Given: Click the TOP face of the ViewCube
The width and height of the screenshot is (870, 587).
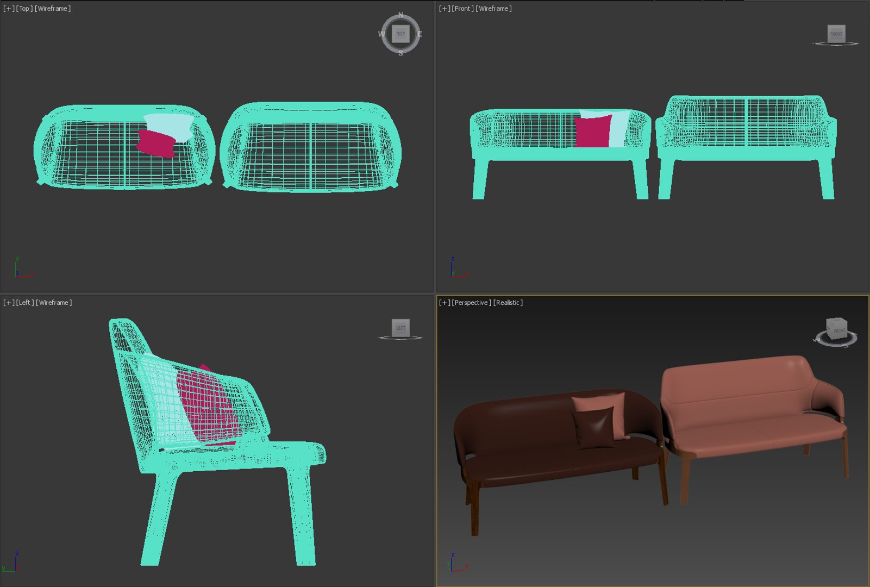Looking at the screenshot, I should [400, 34].
